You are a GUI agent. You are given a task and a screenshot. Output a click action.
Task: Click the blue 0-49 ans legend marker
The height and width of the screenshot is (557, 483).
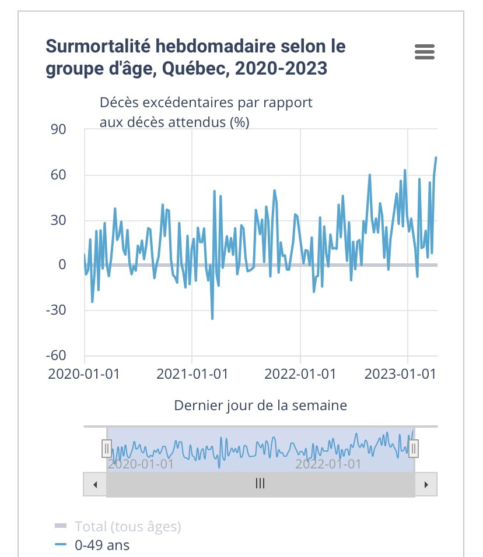[61, 544]
